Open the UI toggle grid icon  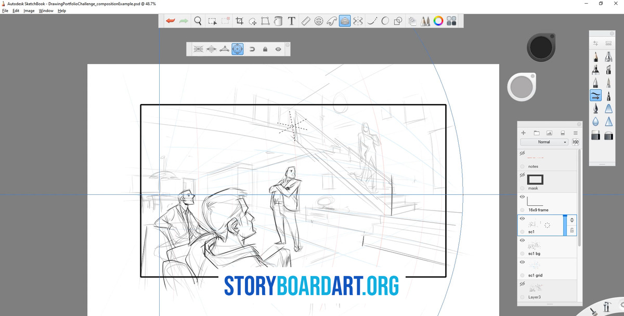tap(451, 21)
